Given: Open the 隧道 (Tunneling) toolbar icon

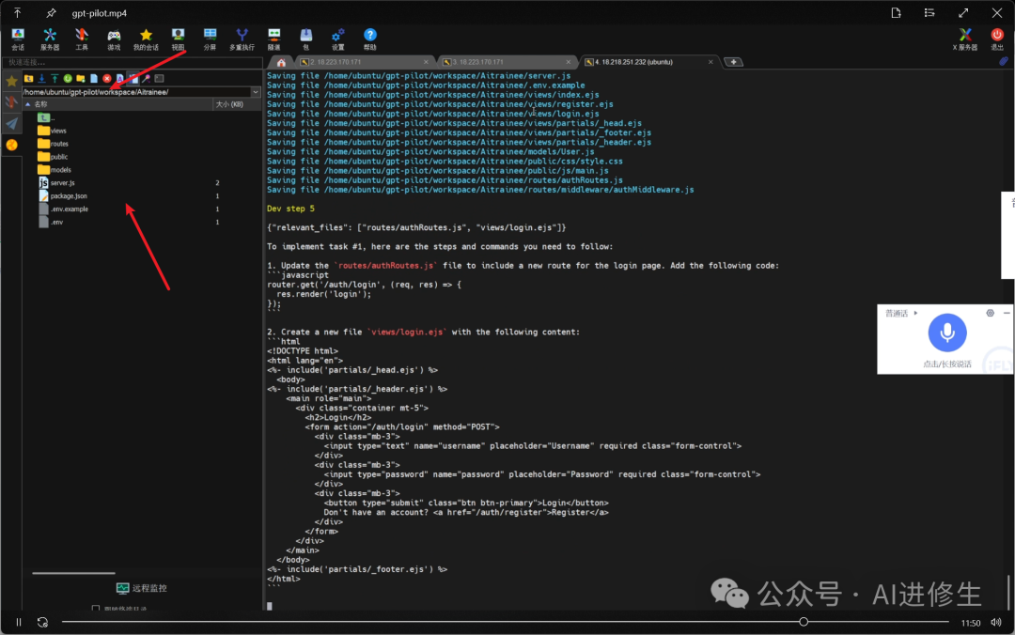Looking at the screenshot, I should pos(273,39).
